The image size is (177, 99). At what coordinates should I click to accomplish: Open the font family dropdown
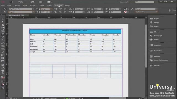[33, 9]
